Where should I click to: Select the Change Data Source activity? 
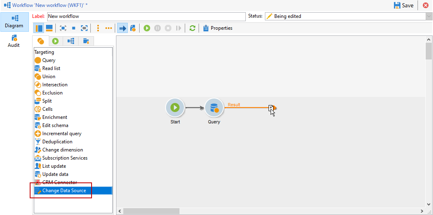pos(73,191)
